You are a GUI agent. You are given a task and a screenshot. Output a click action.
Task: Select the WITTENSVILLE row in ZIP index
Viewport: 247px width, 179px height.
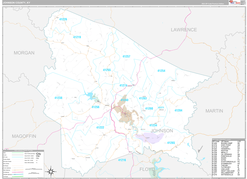tap(228, 175)
